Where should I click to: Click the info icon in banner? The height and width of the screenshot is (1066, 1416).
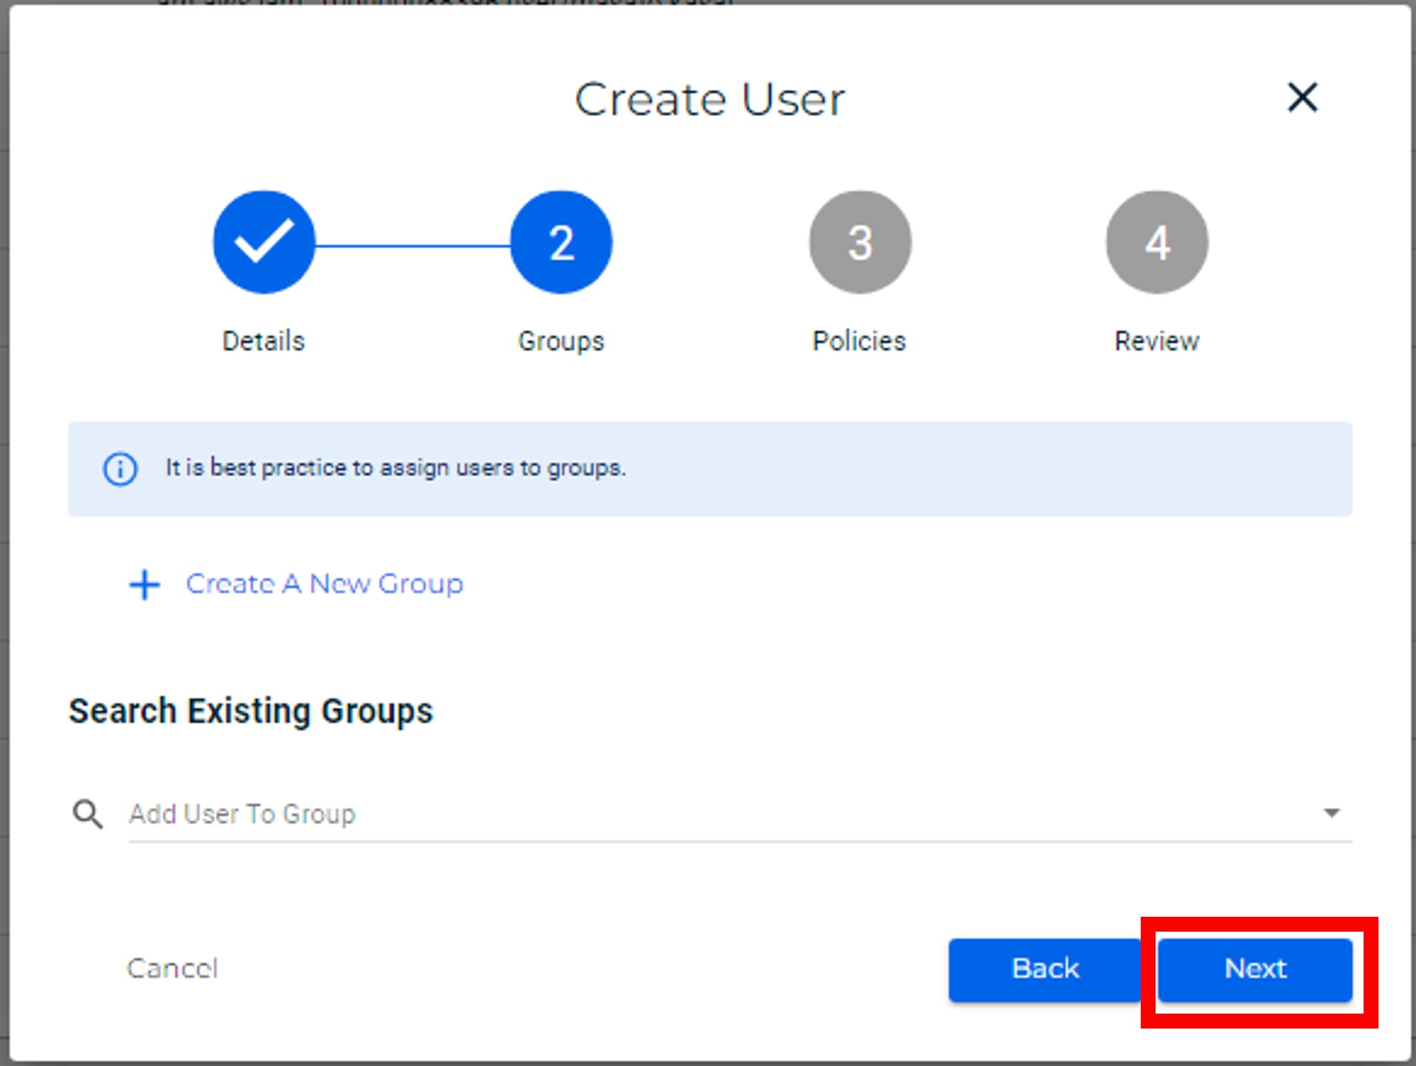click(120, 469)
